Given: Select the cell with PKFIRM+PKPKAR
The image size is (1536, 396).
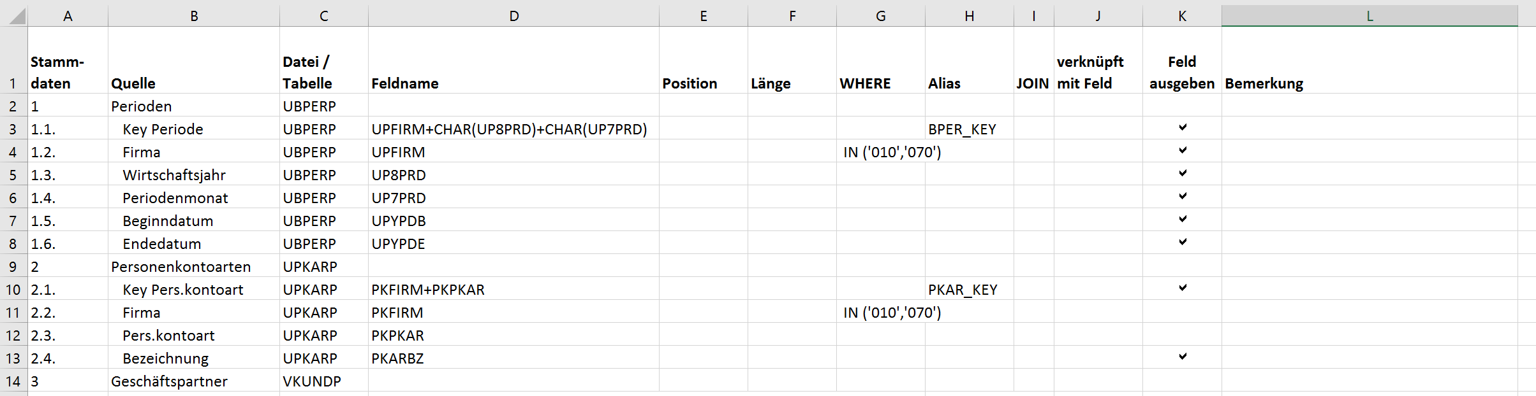Looking at the screenshot, I should point(513,290).
